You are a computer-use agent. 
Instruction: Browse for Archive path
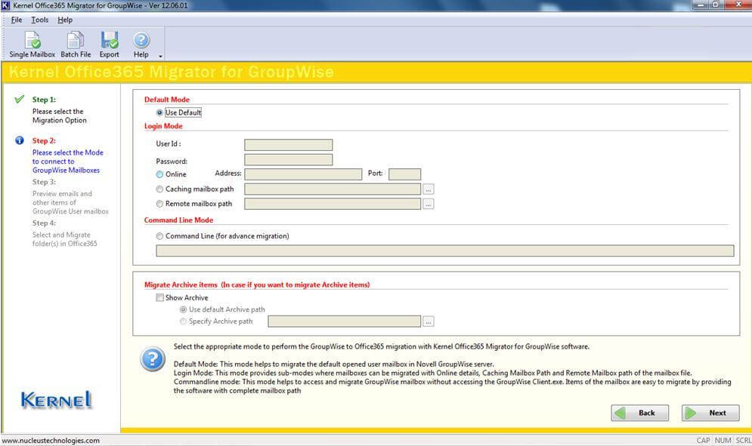[429, 322]
